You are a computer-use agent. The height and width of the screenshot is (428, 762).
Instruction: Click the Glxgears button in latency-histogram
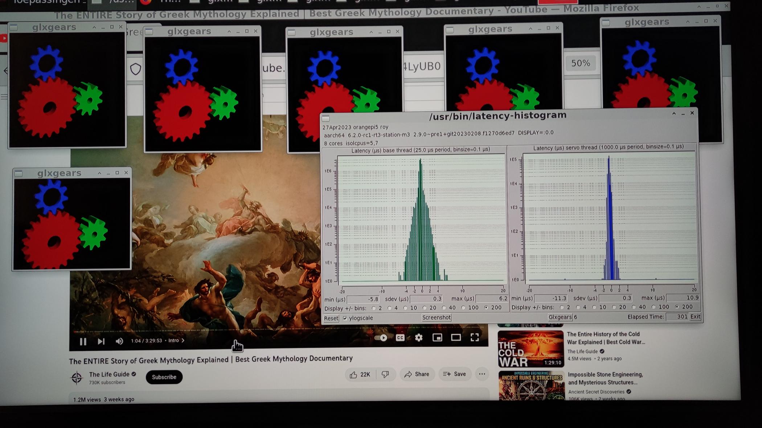coord(560,317)
